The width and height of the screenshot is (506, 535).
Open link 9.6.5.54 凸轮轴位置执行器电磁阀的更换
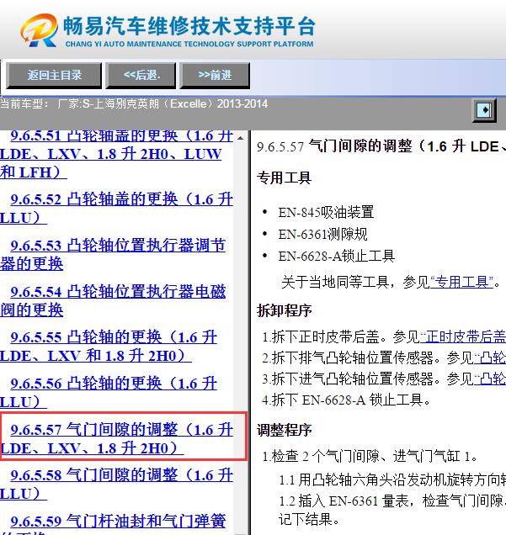pyautogui.click(x=113, y=300)
